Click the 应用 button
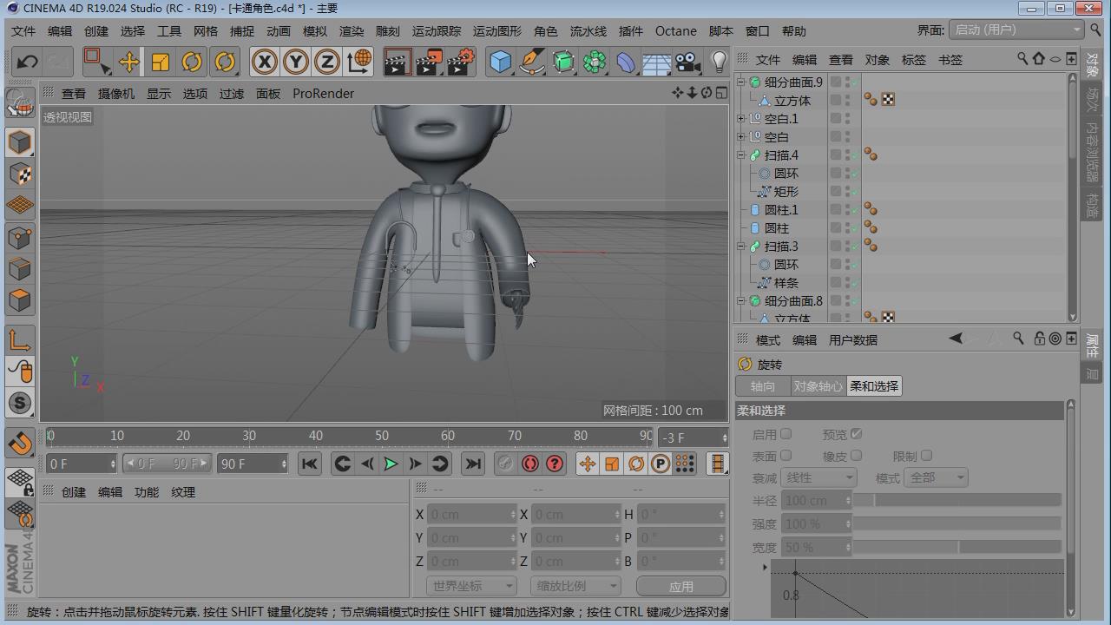Image resolution: width=1111 pixels, height=625 pixels. tap(681, 586)
